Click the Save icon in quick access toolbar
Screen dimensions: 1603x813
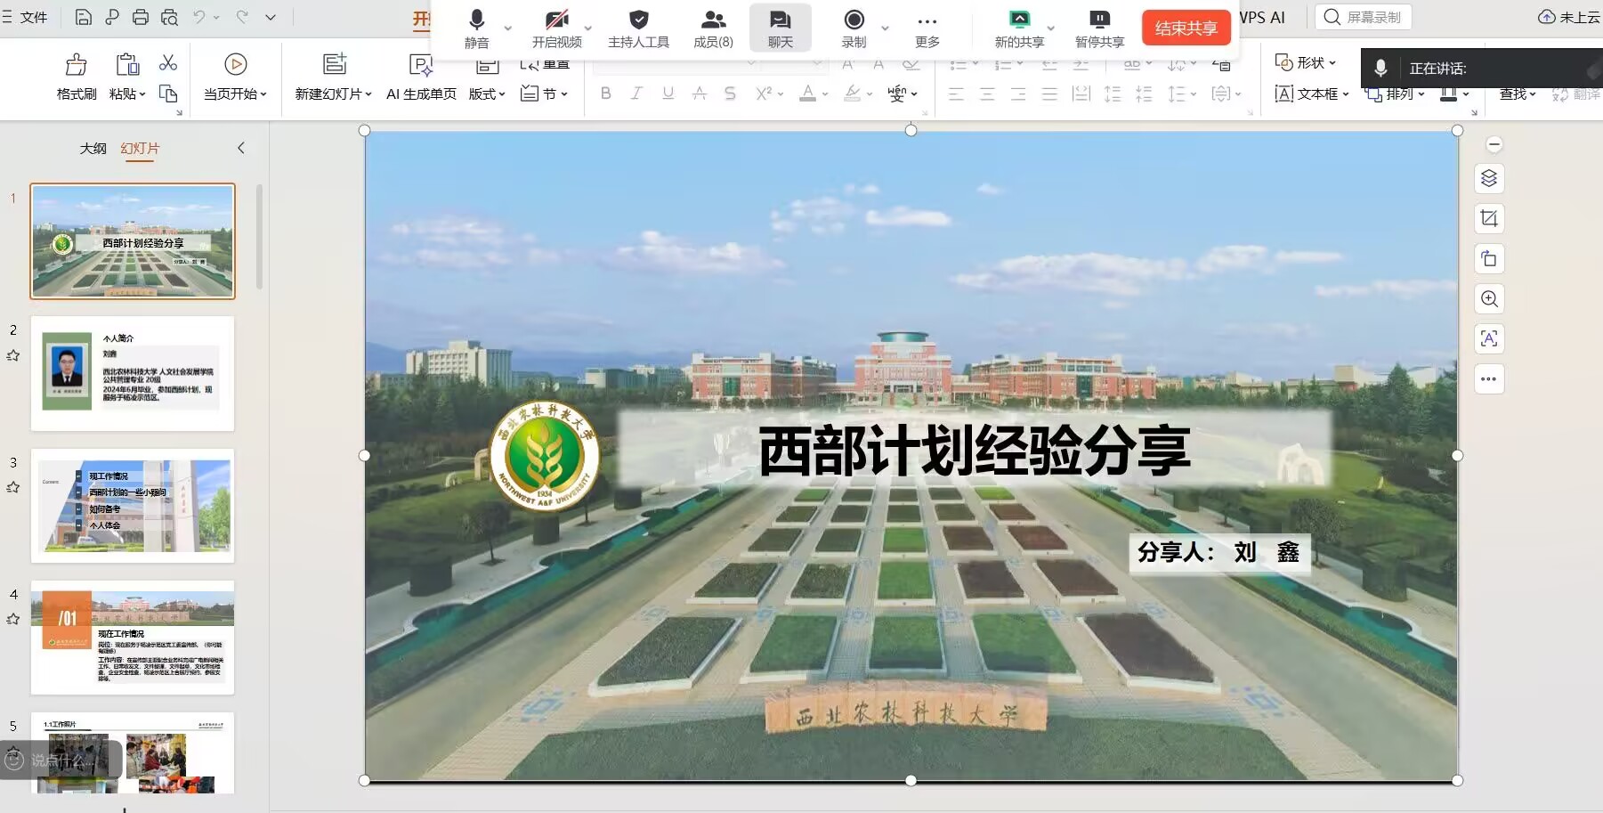(x=83, y=17)
